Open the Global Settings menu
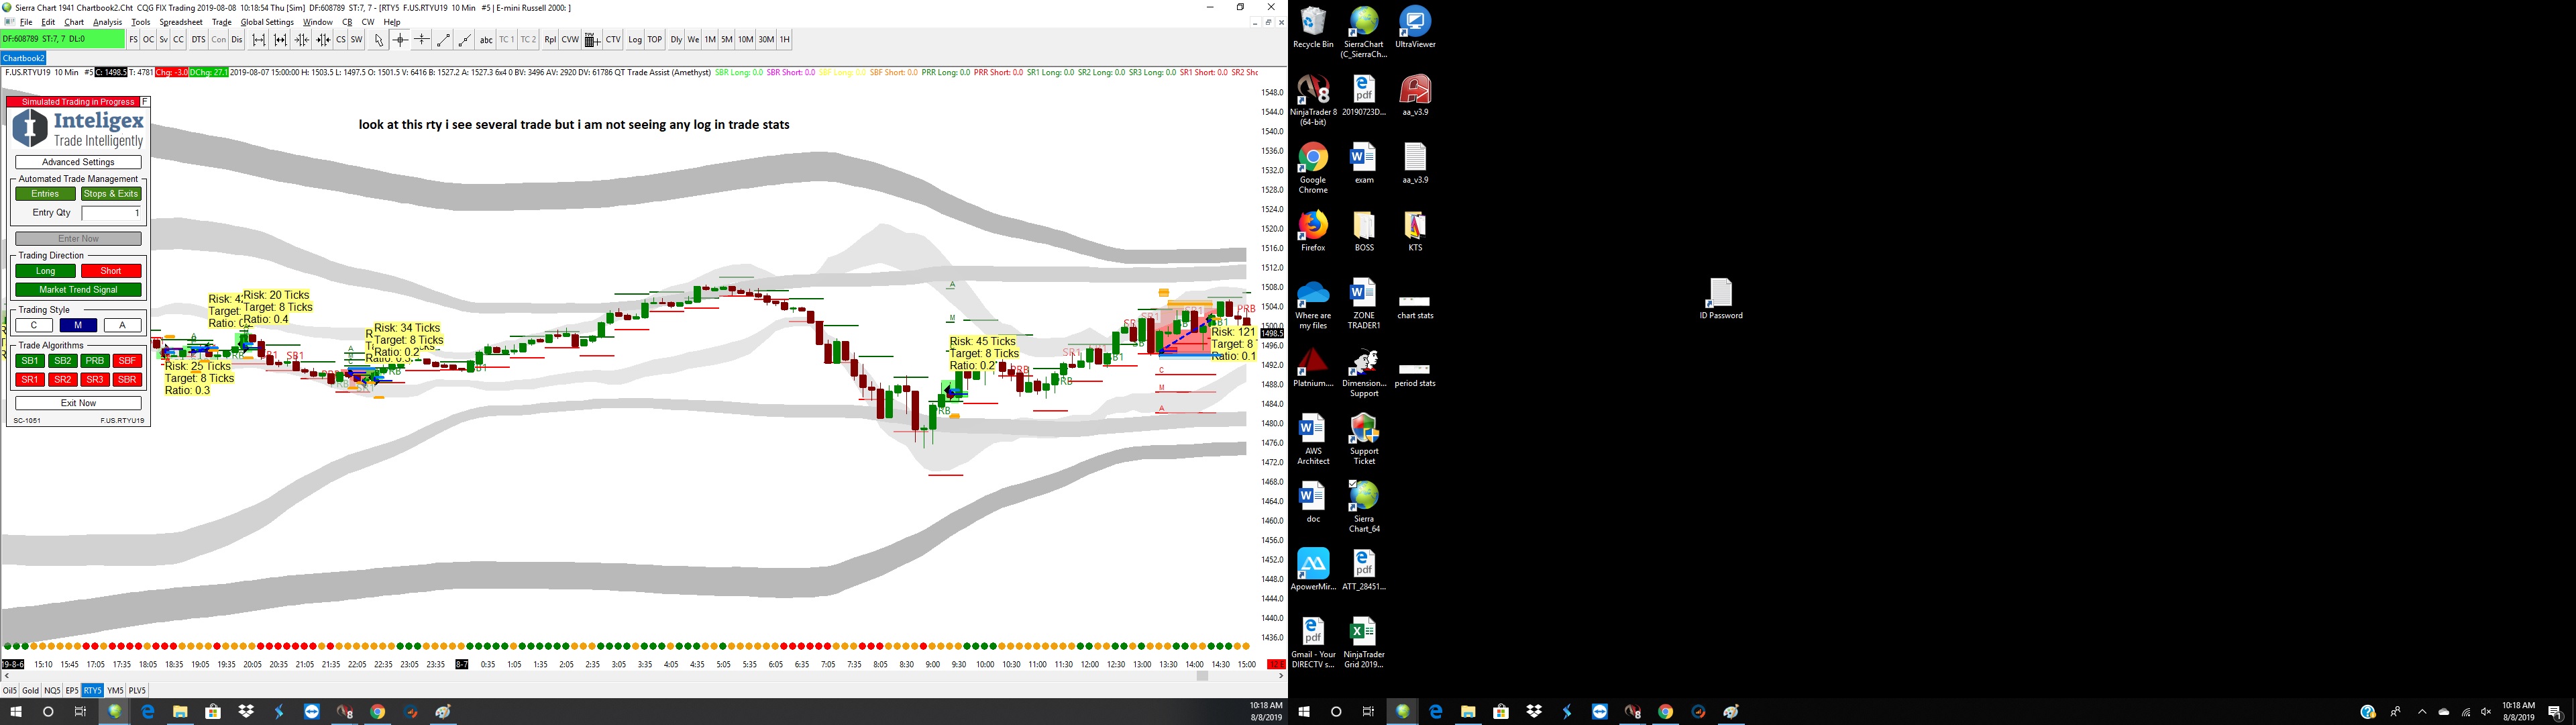 coord(267,22)
